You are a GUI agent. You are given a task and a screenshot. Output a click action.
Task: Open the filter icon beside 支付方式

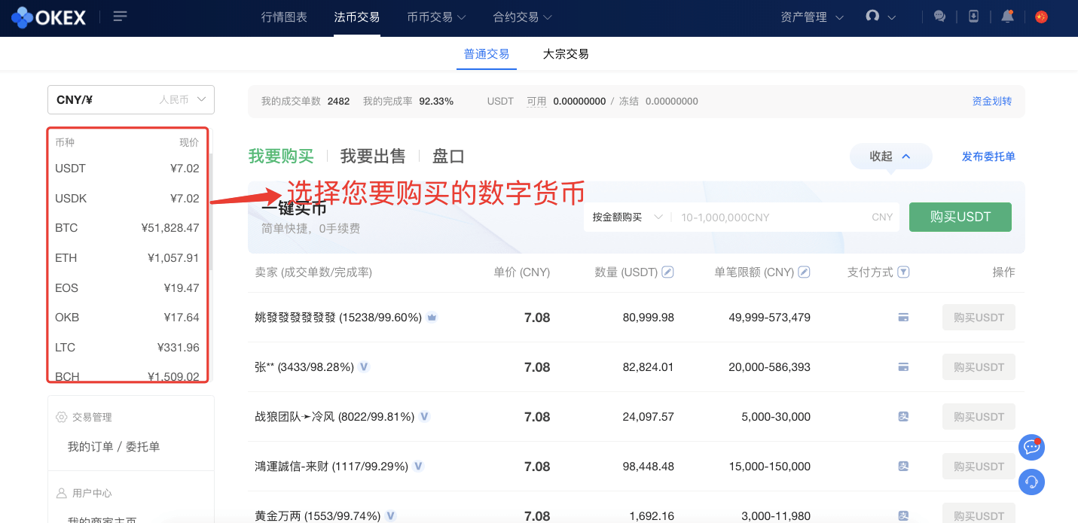tap(904, 272)
